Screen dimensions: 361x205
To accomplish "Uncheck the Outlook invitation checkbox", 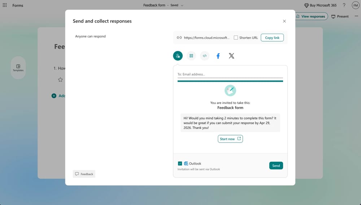I will tap(180, 163).
